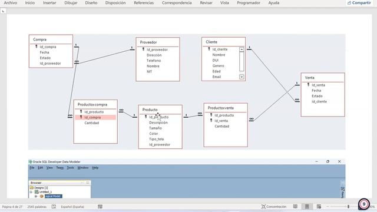
Task: Click the zoom out minus button
Action: [328, 207]
